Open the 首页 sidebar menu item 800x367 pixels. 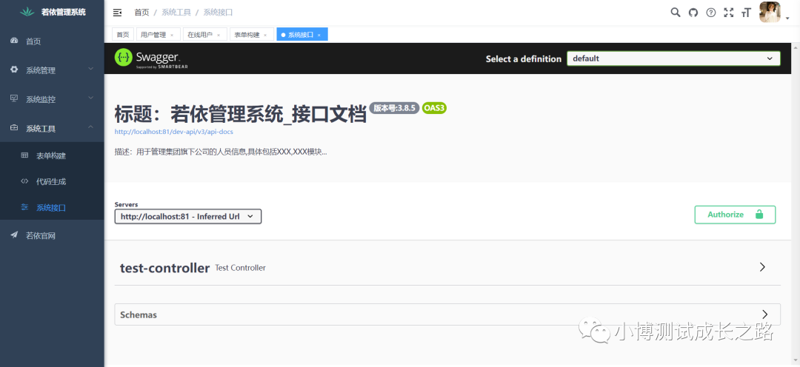tap(52, 41)
